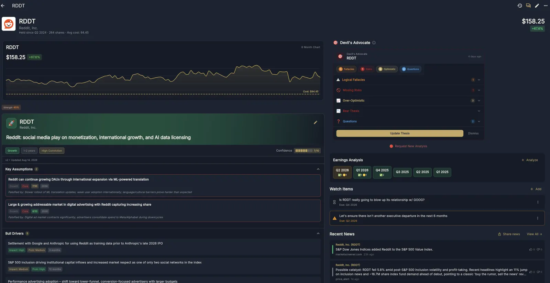Click the prohibited icon on Missing Risks
The width and height of the screenshot is (550, 283).
tap(339, 90)
